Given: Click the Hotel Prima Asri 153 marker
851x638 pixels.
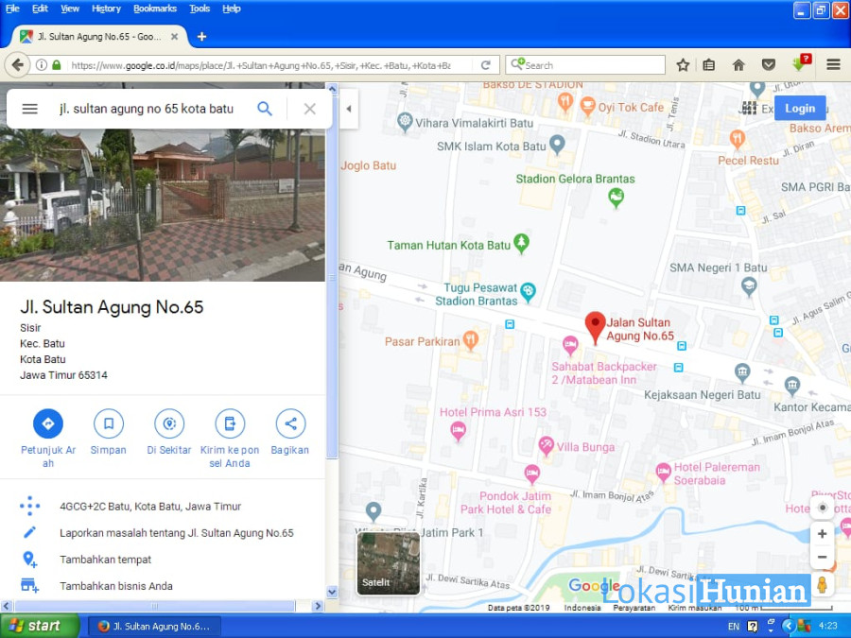Looking at the screenshot, I should point(458,431).
